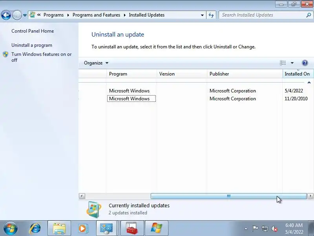Screen dimensions: 314x236
Task: Refresh the Installed Updates list
Action: pos(211,15)
